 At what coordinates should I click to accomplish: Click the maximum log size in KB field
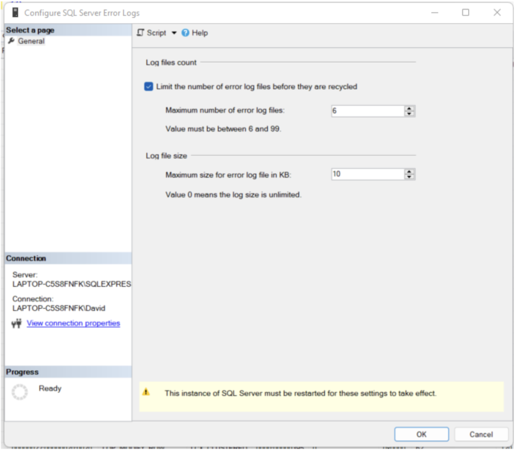[x=367, y=174]
